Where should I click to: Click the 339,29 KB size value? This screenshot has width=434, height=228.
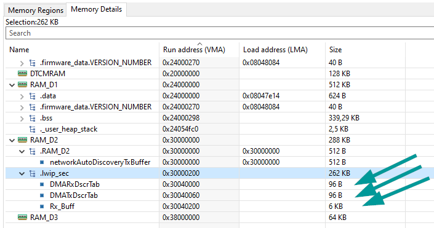(344, 118)
